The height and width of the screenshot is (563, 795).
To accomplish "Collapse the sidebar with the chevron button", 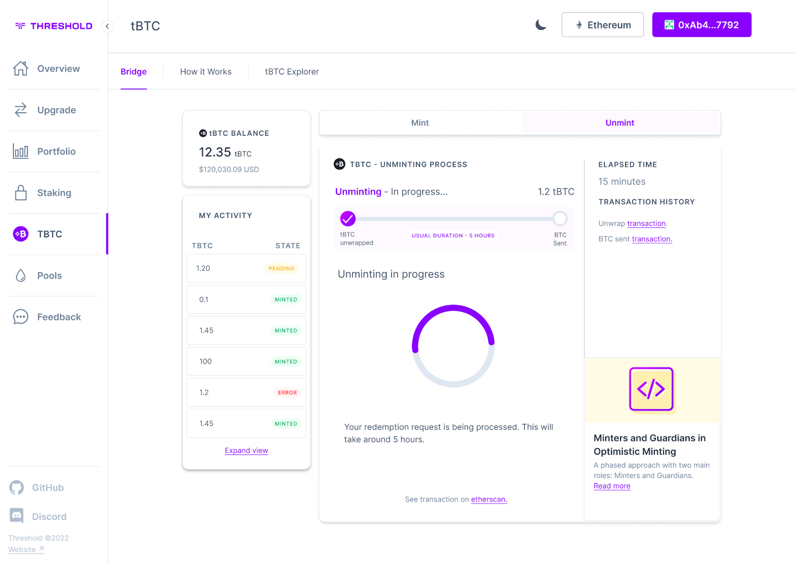I will pos(107,26).
